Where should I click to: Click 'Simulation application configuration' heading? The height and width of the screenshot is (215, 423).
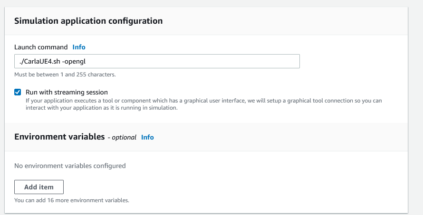tap(88, 21)
